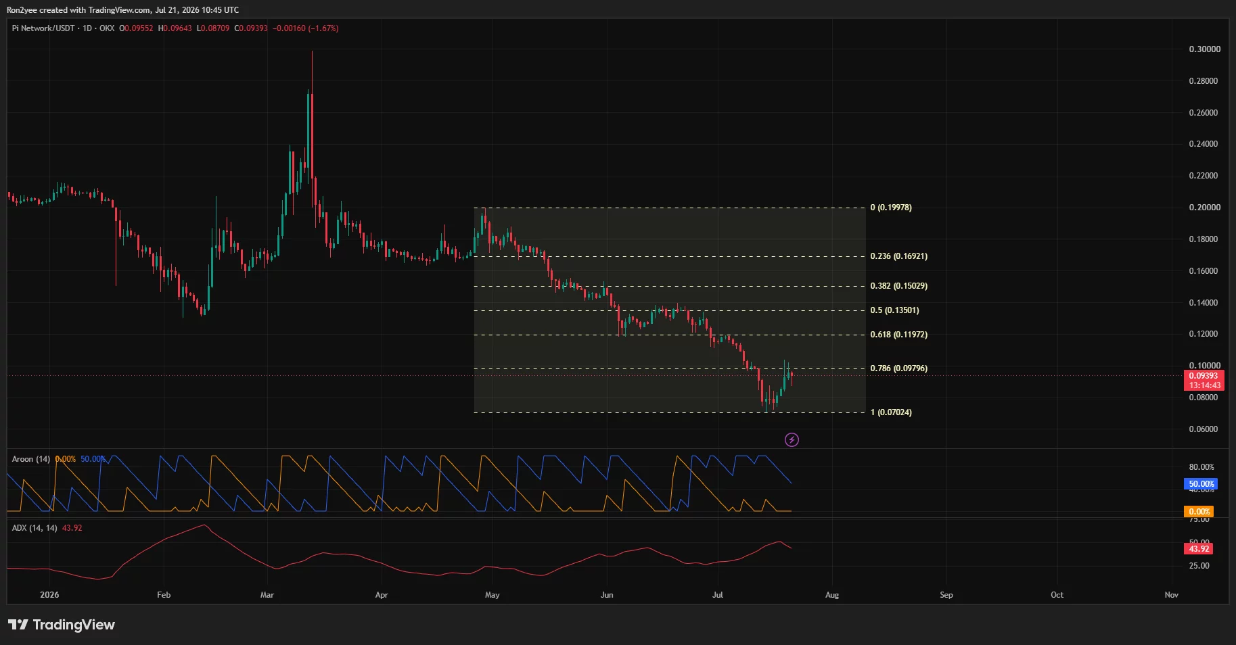This screenshot has height=645, width=1236.
Task: Click the Aug label on time axis
Action: [x=832, y=595]
